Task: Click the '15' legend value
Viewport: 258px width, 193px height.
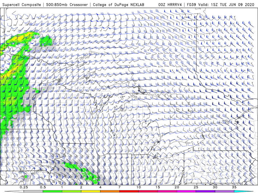Action: tap(158, 187)
